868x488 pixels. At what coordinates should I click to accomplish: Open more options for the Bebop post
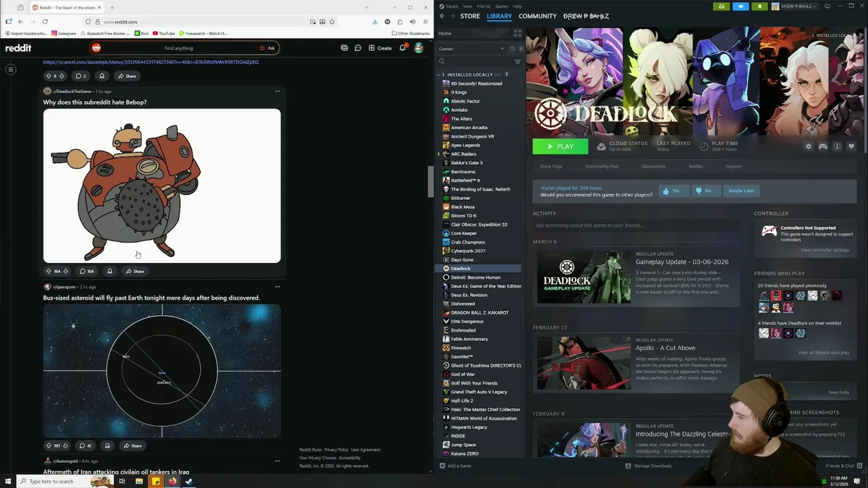[x=277, y=91]
